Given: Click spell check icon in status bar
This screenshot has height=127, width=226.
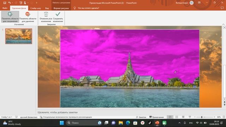Looking at the screenshot, I should [x=16, y=117].
